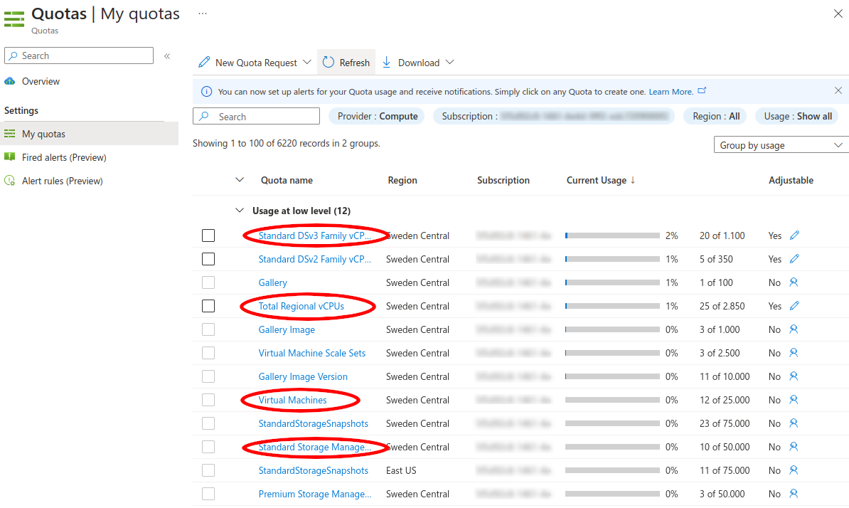849x508 pixels.
Task: Click the support icon for Virtual Machines row
Action: pos(794,400)
